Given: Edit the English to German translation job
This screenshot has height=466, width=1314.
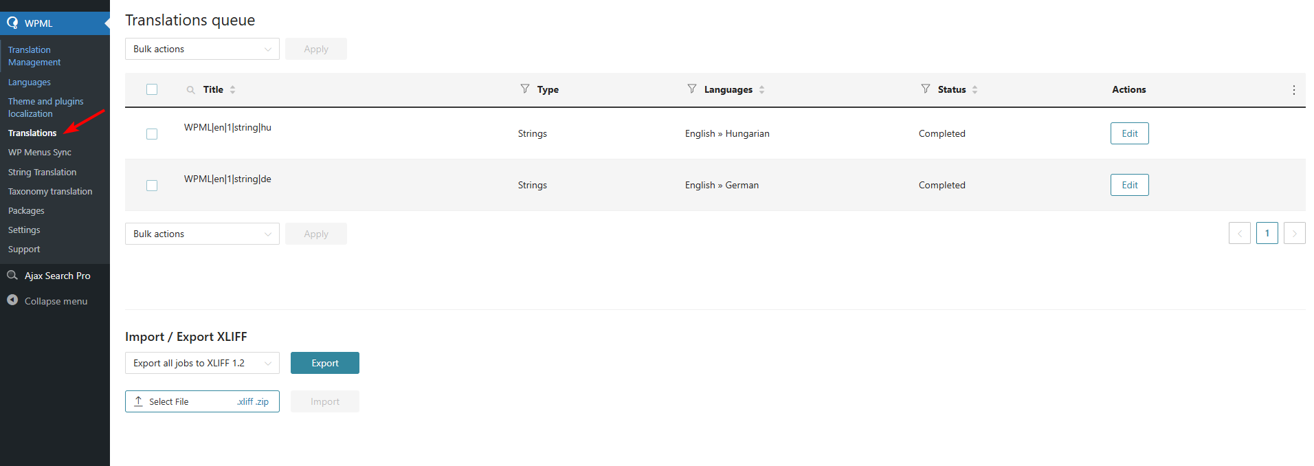Looking at the screenshot, I should tap(1129, 185).
